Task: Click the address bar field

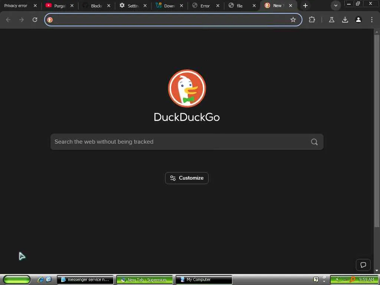Action: pyautogui.click(x=173, y=20)
